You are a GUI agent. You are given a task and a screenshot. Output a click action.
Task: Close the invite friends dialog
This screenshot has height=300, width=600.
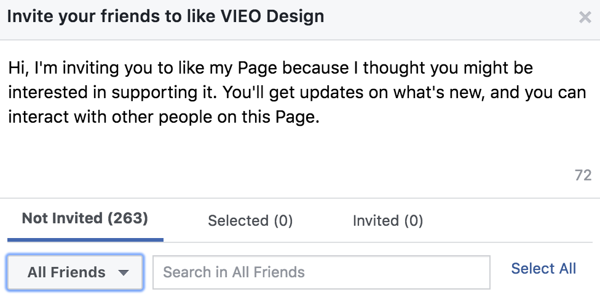pos(585,17)
